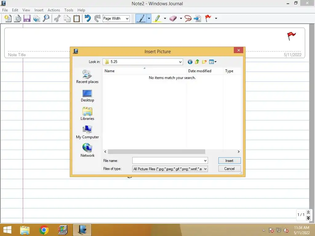This screenshot has height=236, width=315.
Task: Expand the Pen tool options arrow
Action: (x=149, y=18)
